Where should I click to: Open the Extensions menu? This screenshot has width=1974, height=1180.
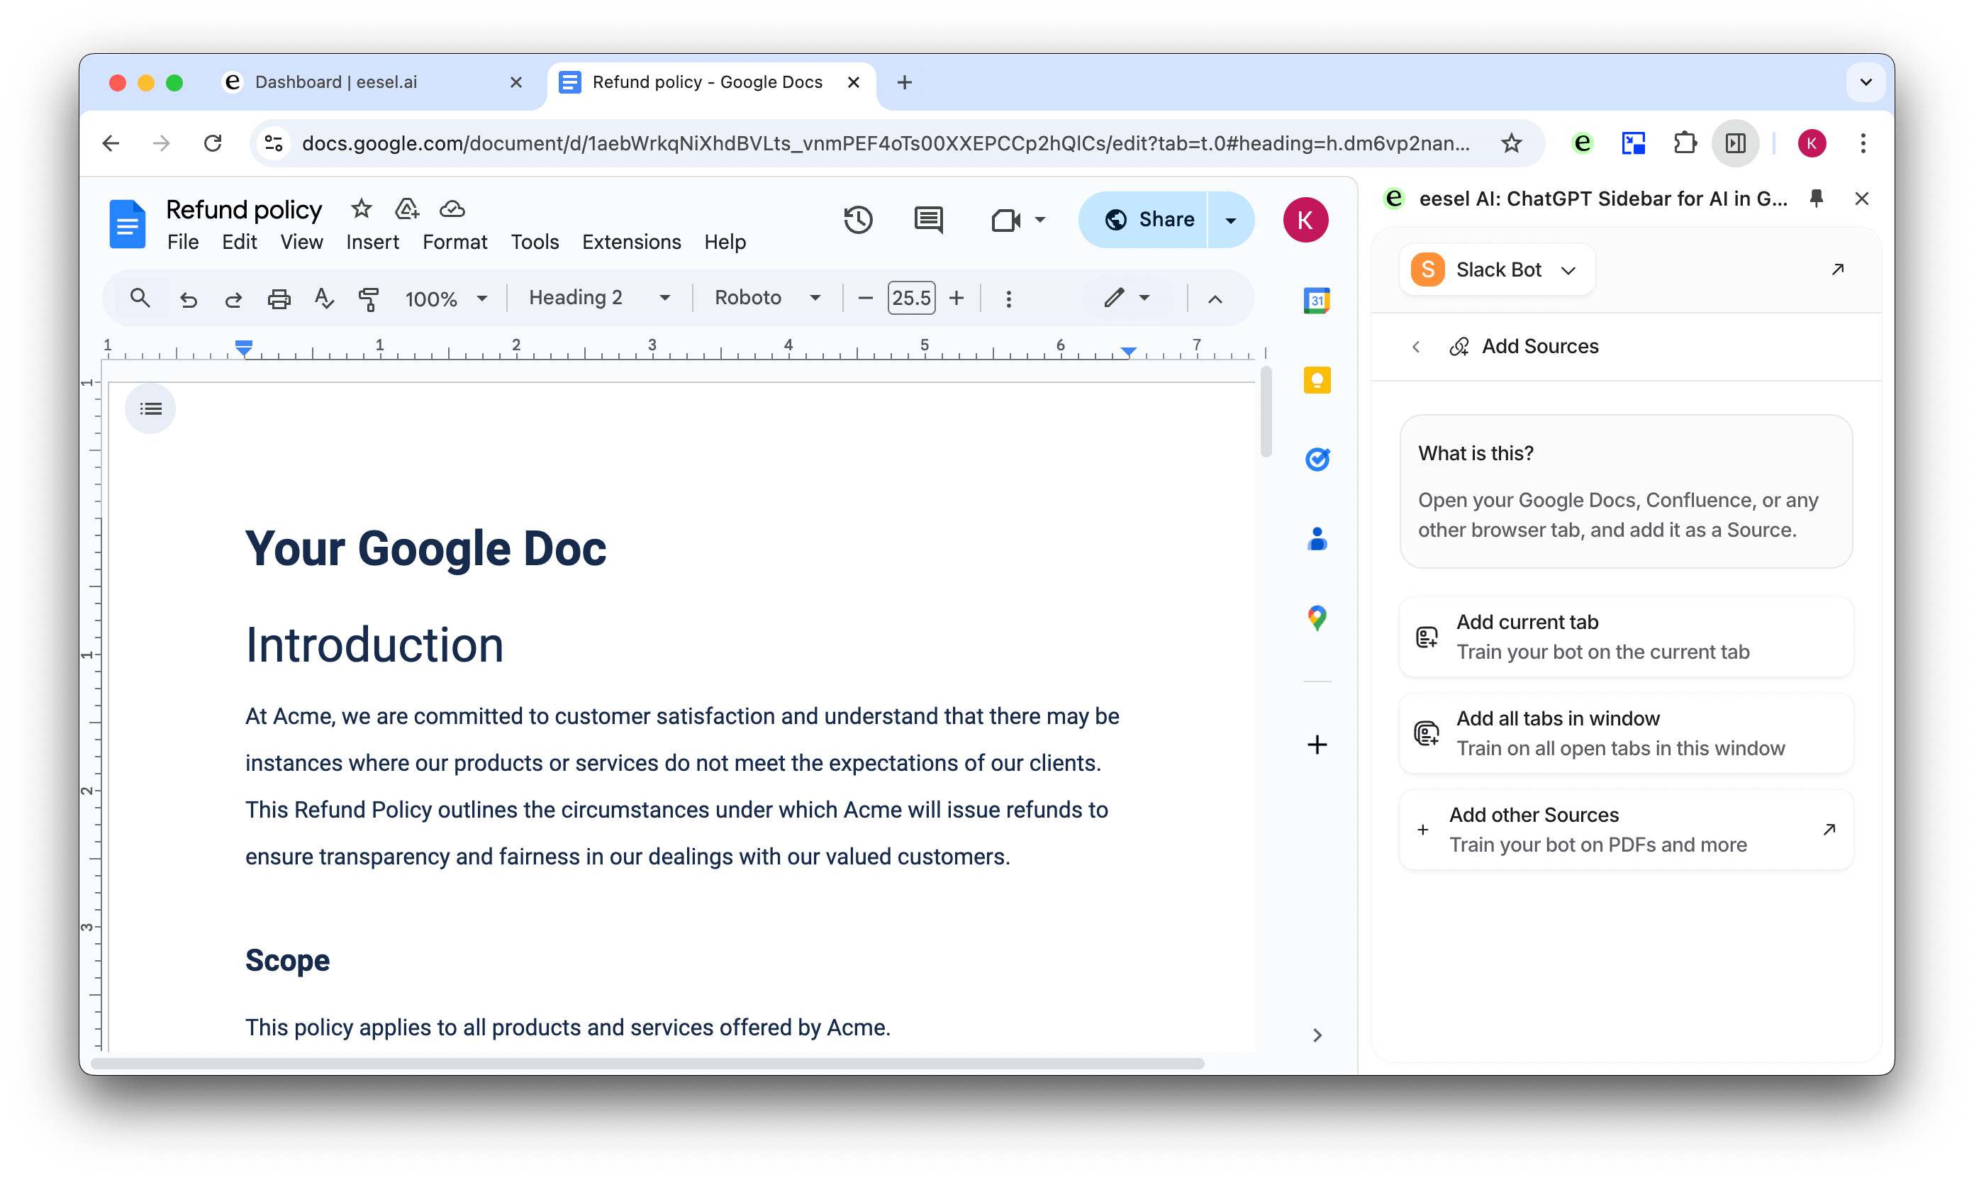click(x=630, y=243)
